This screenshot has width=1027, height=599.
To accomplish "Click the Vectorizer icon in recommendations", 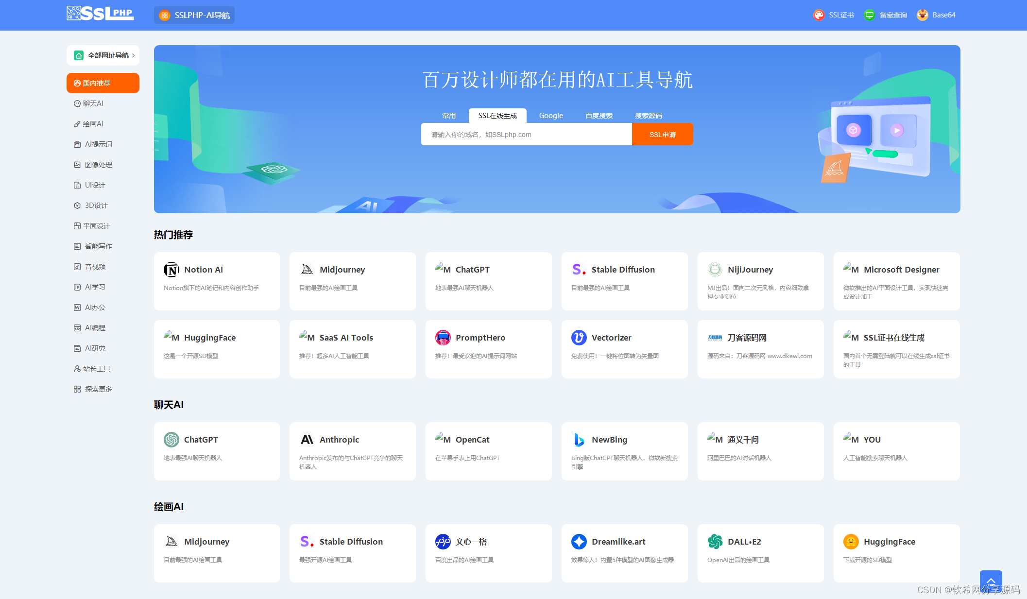I will 579,337.
